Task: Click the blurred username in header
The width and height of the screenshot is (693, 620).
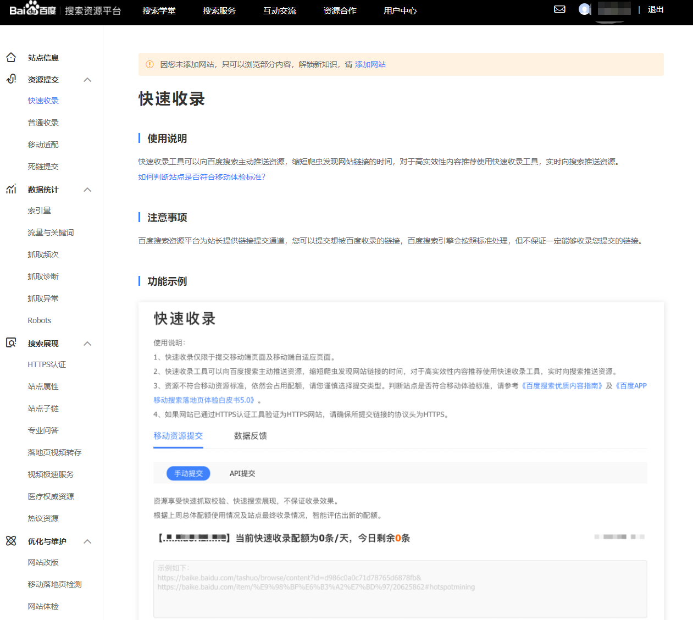Action: 614,9
